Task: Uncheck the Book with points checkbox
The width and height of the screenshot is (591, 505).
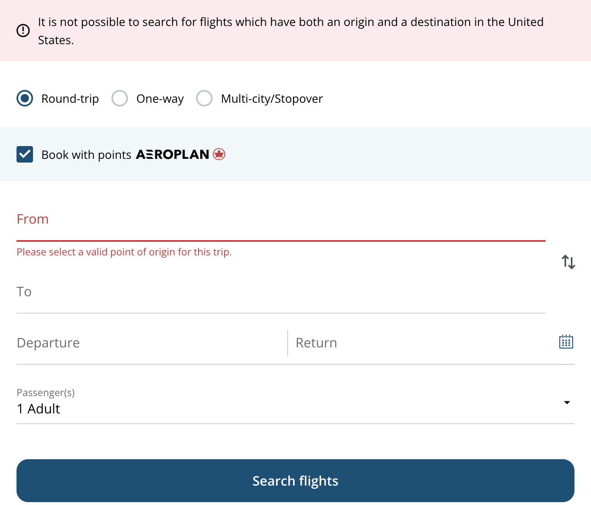Action: [x=25, y=154]
